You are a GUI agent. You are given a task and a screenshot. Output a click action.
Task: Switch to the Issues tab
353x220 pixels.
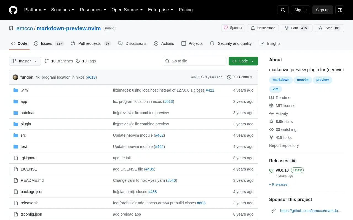[49, 43]
